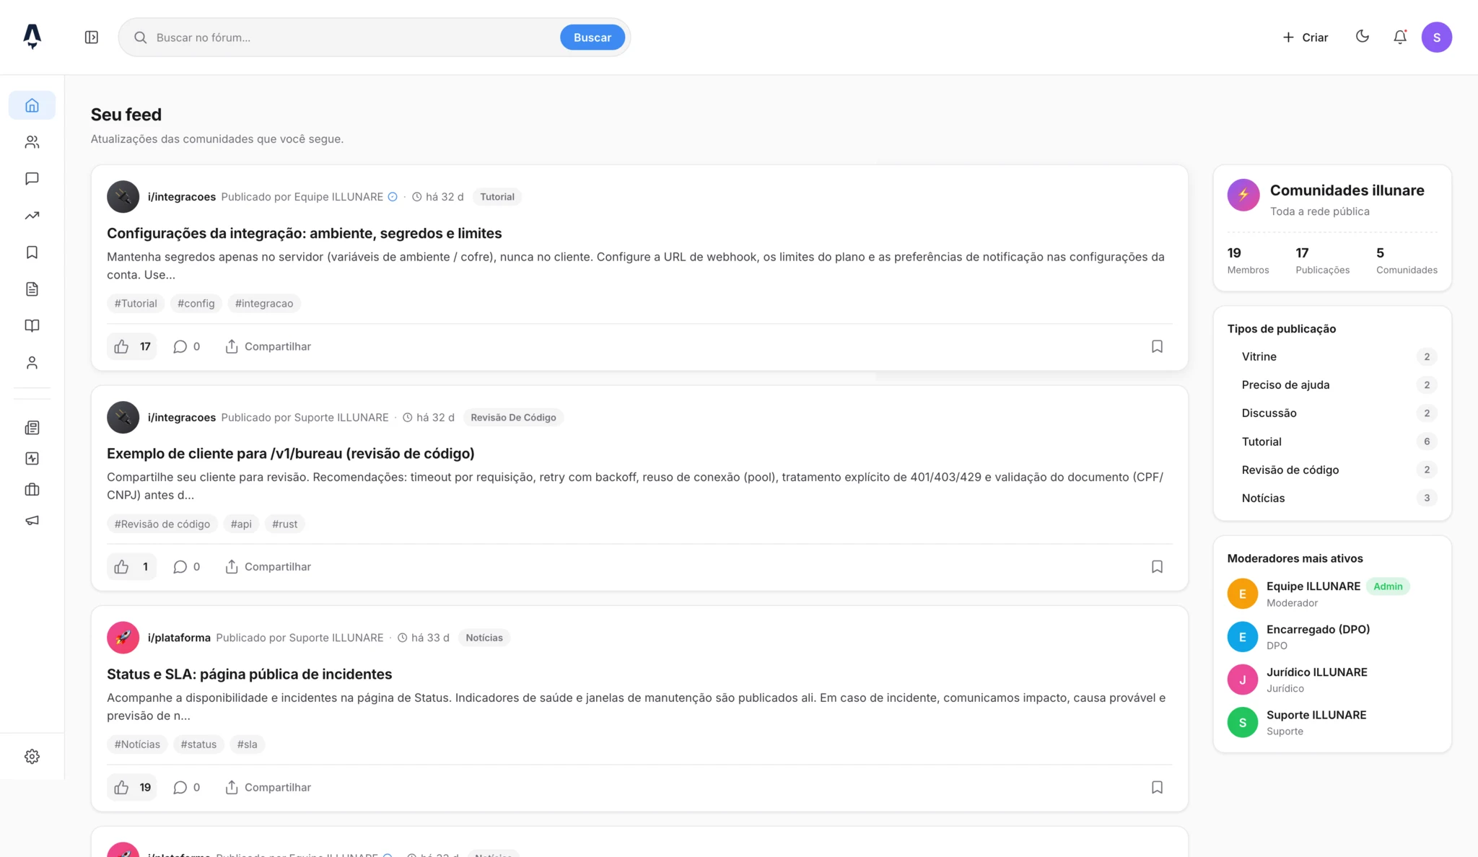Filter by Tutorial publication type

(x=1332, y=441)
